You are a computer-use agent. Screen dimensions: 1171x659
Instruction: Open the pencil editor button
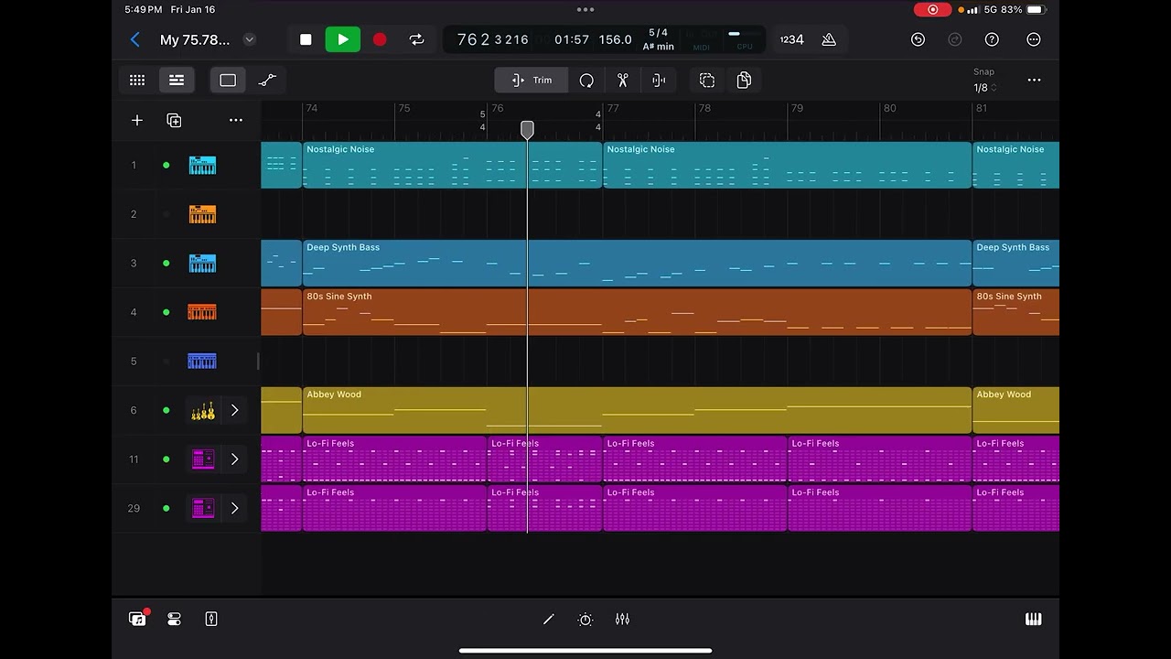(549, 620)
